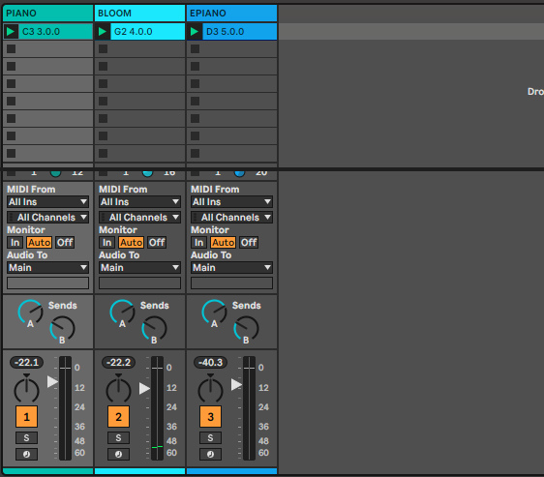Click EPIANO Send B knob
The width and height of the screenshot is (544, 477).
246,329
